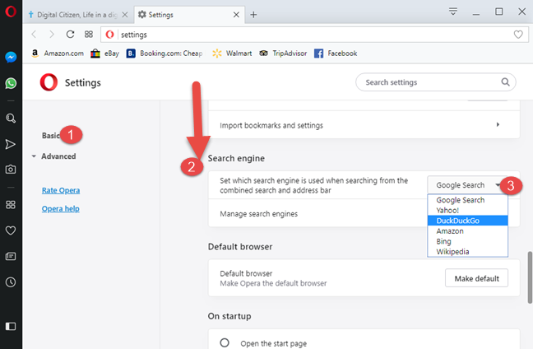Close the Settings tab
The image size is (533, 349).
[x=236, y=15]
